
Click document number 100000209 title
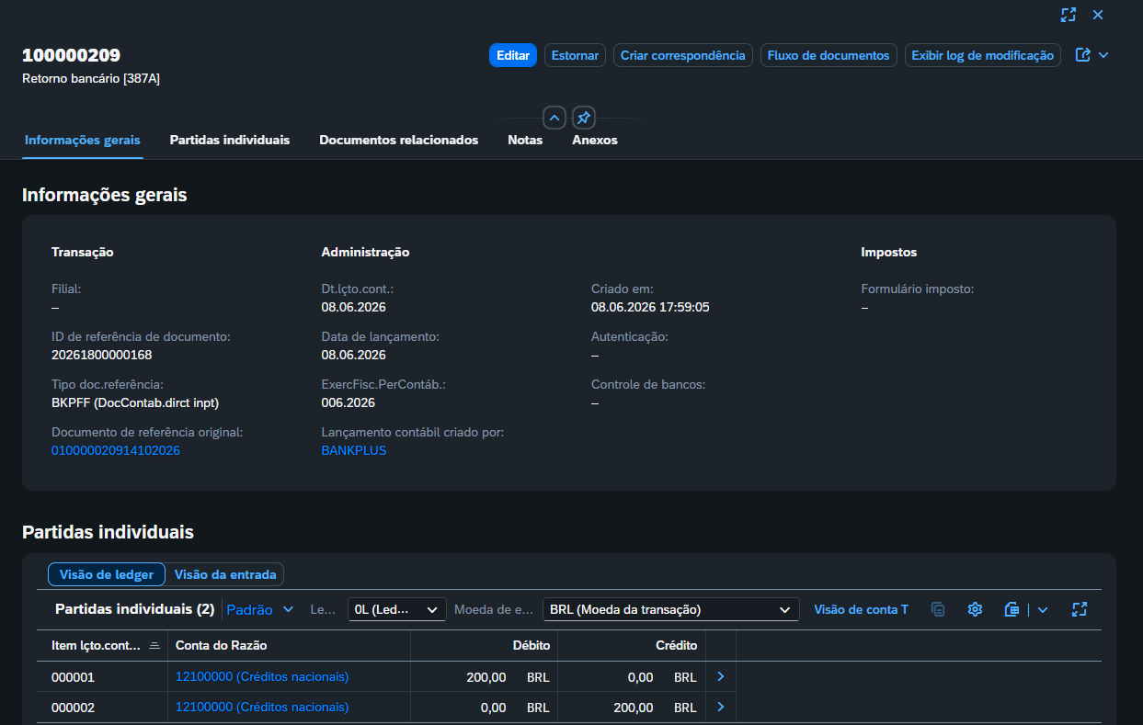pos(71,55)
